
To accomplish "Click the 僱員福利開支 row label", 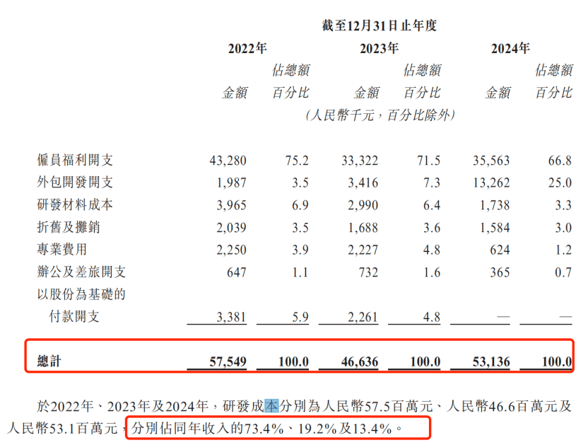I will [x=75, y=161].
